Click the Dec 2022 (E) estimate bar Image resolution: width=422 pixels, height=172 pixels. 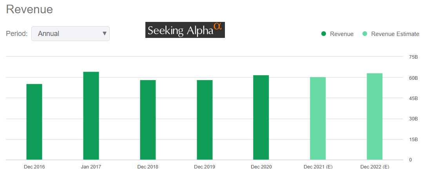click(375, 116)
